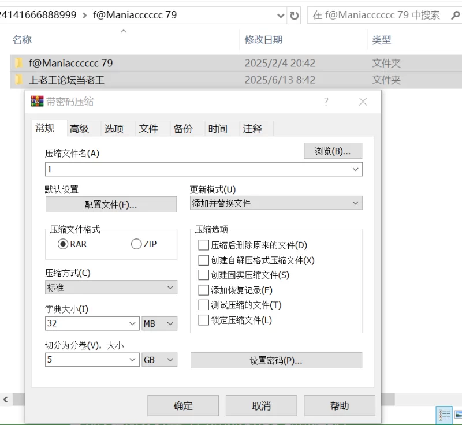Click the 取消 button
This screenshot has width=462, height=425.
point(262,405)
